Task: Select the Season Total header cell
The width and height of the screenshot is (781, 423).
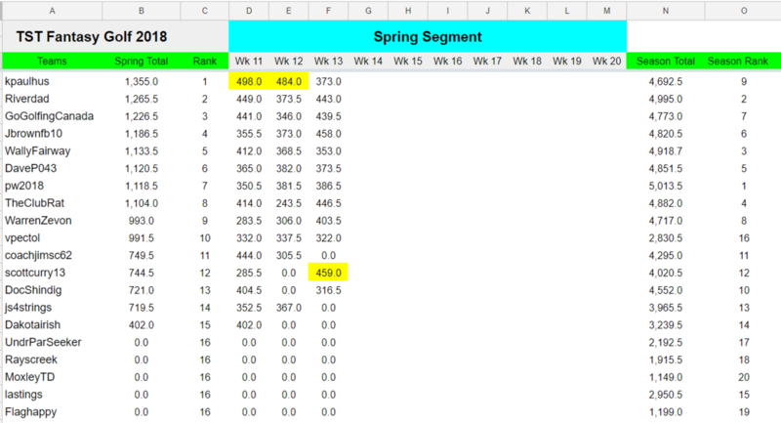Action: point(665,62)
